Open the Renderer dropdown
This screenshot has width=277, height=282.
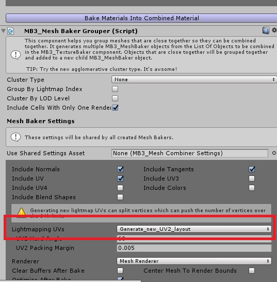tap(194, 261)
